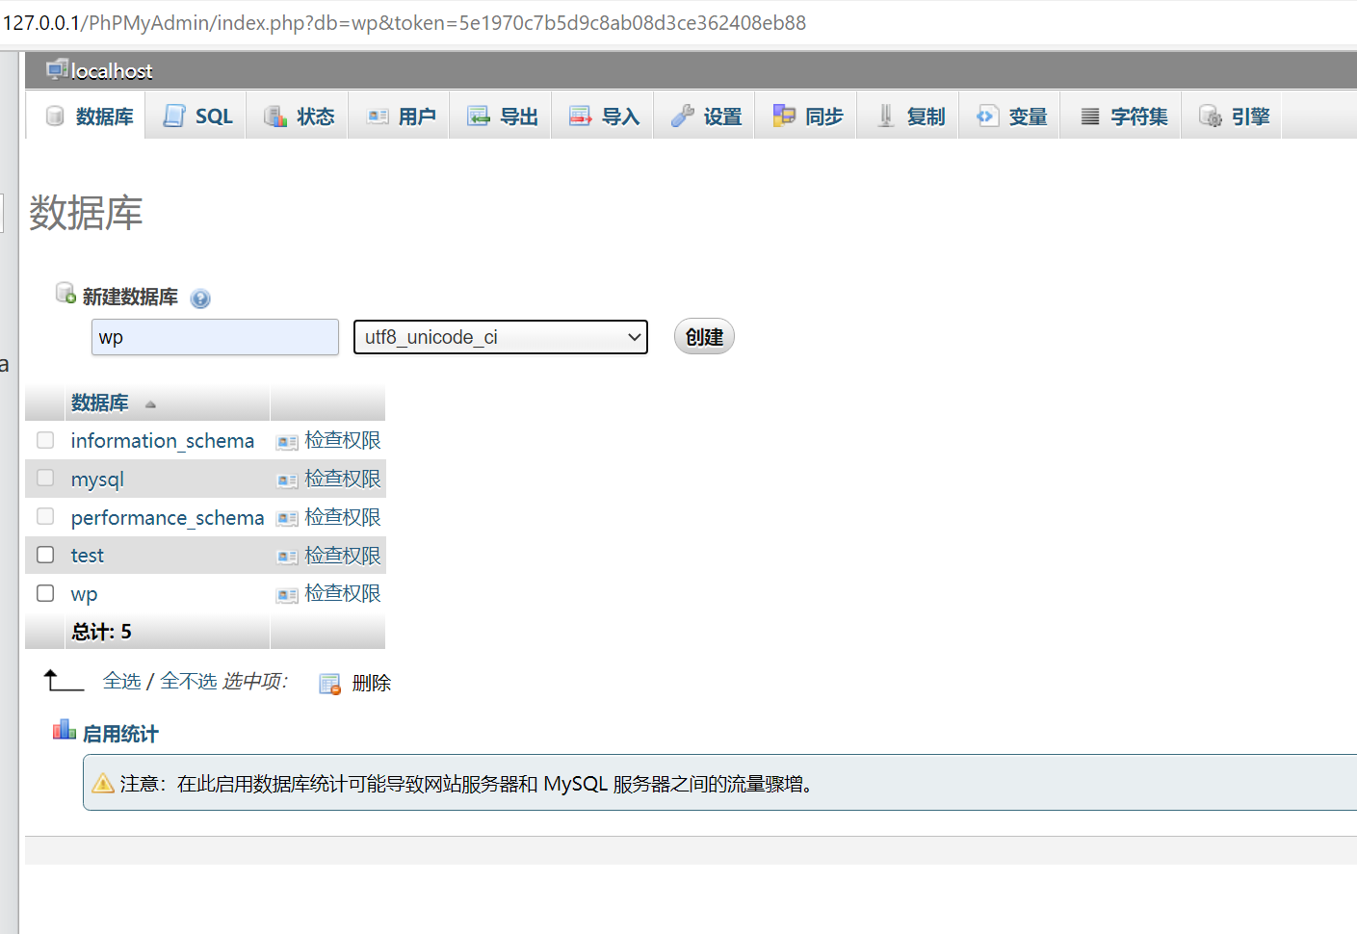Viewport: 1357px width, 934px height.
Task: Click the 全不选 link
Action: (x=189, y=681)
